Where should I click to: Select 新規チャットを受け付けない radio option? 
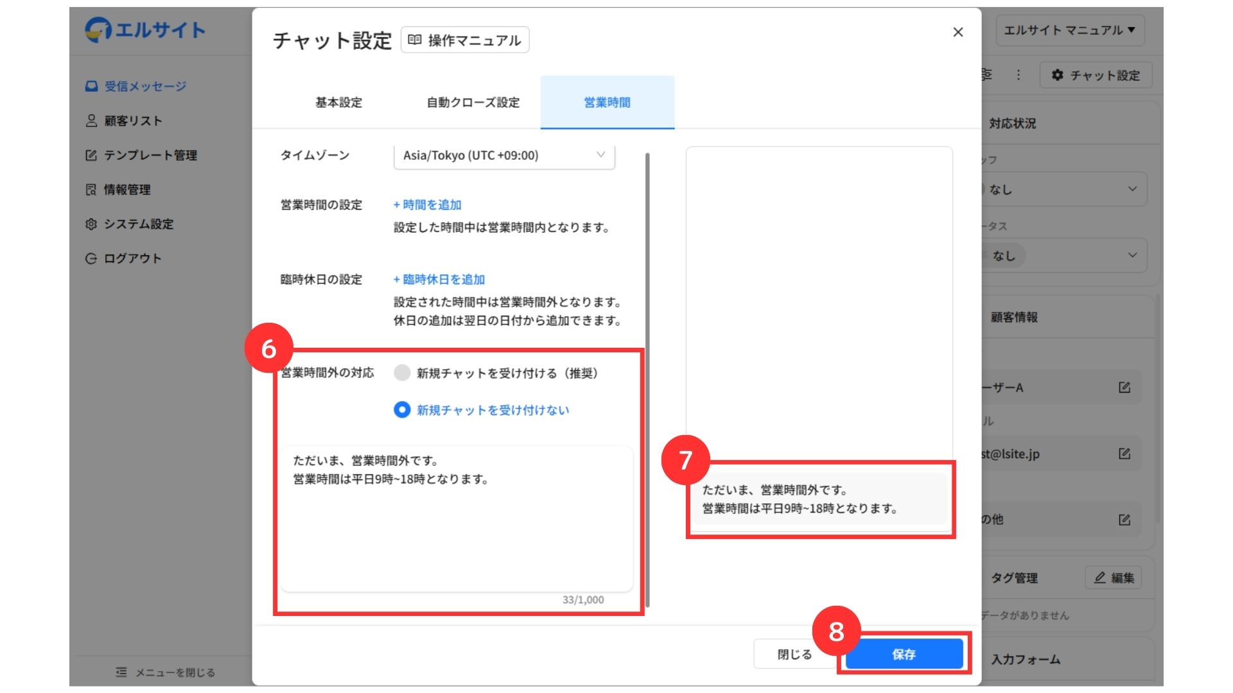coord(402,410)
